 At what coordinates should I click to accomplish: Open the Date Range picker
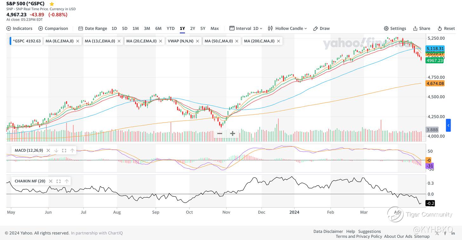click(93, 28)
